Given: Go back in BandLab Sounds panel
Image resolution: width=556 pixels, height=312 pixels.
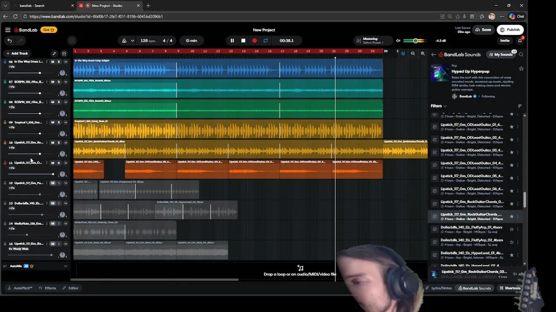Looking at the screenshot, I should (x=434, y=55).
